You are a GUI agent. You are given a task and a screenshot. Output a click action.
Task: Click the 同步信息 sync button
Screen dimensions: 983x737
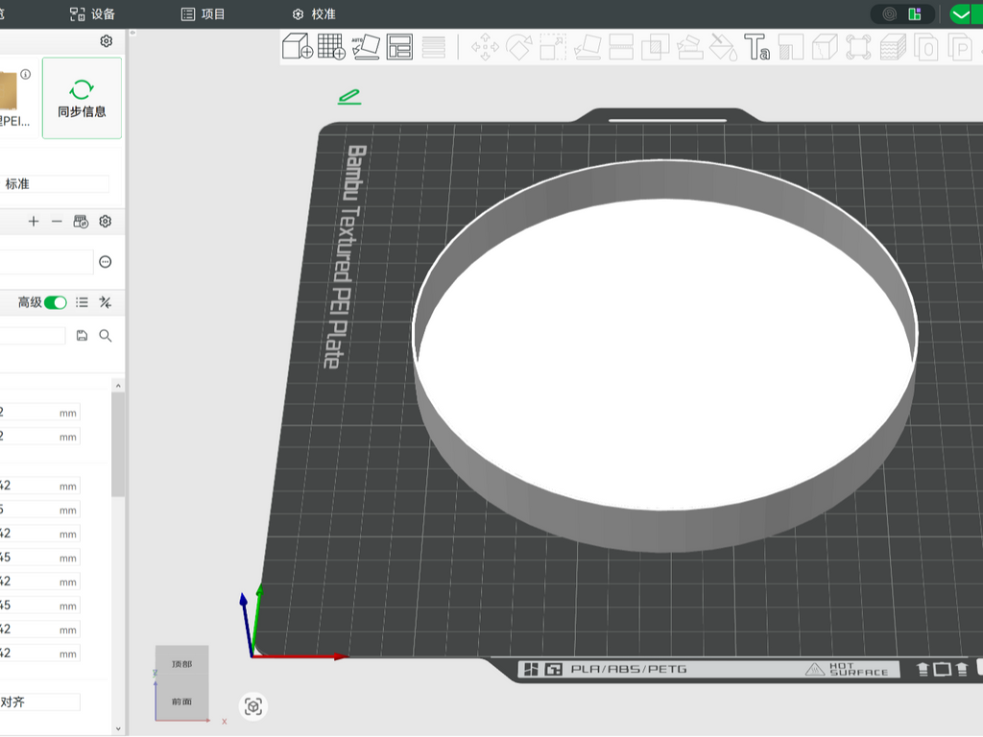tap(82, 98)
